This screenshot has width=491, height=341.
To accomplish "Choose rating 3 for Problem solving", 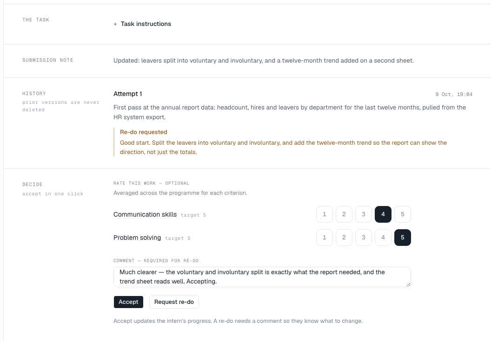I will 364,238.
